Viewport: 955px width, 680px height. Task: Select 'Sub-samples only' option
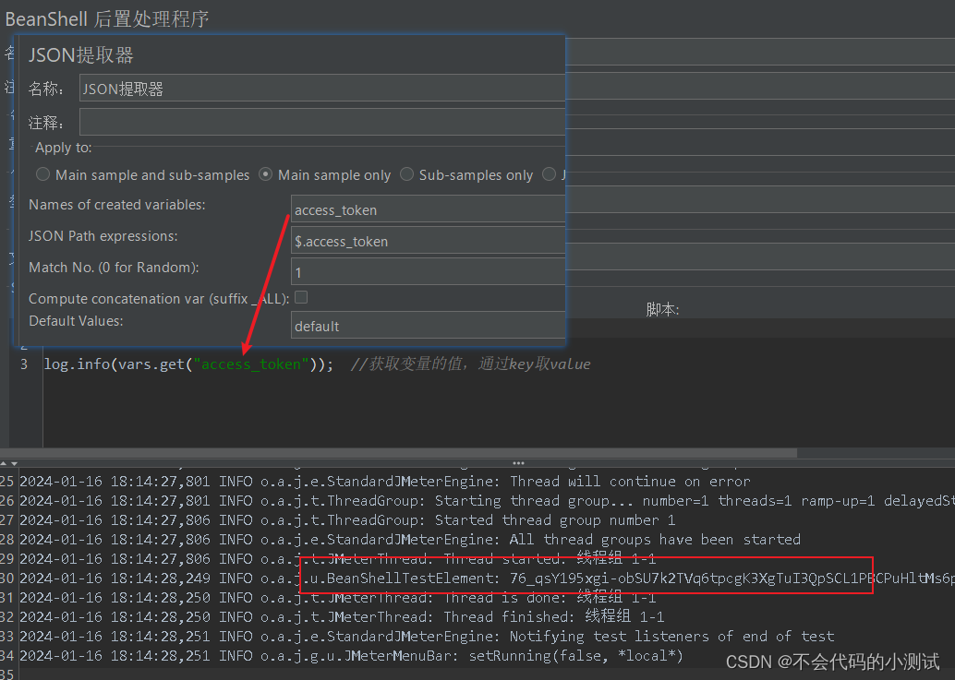point(406,174)
